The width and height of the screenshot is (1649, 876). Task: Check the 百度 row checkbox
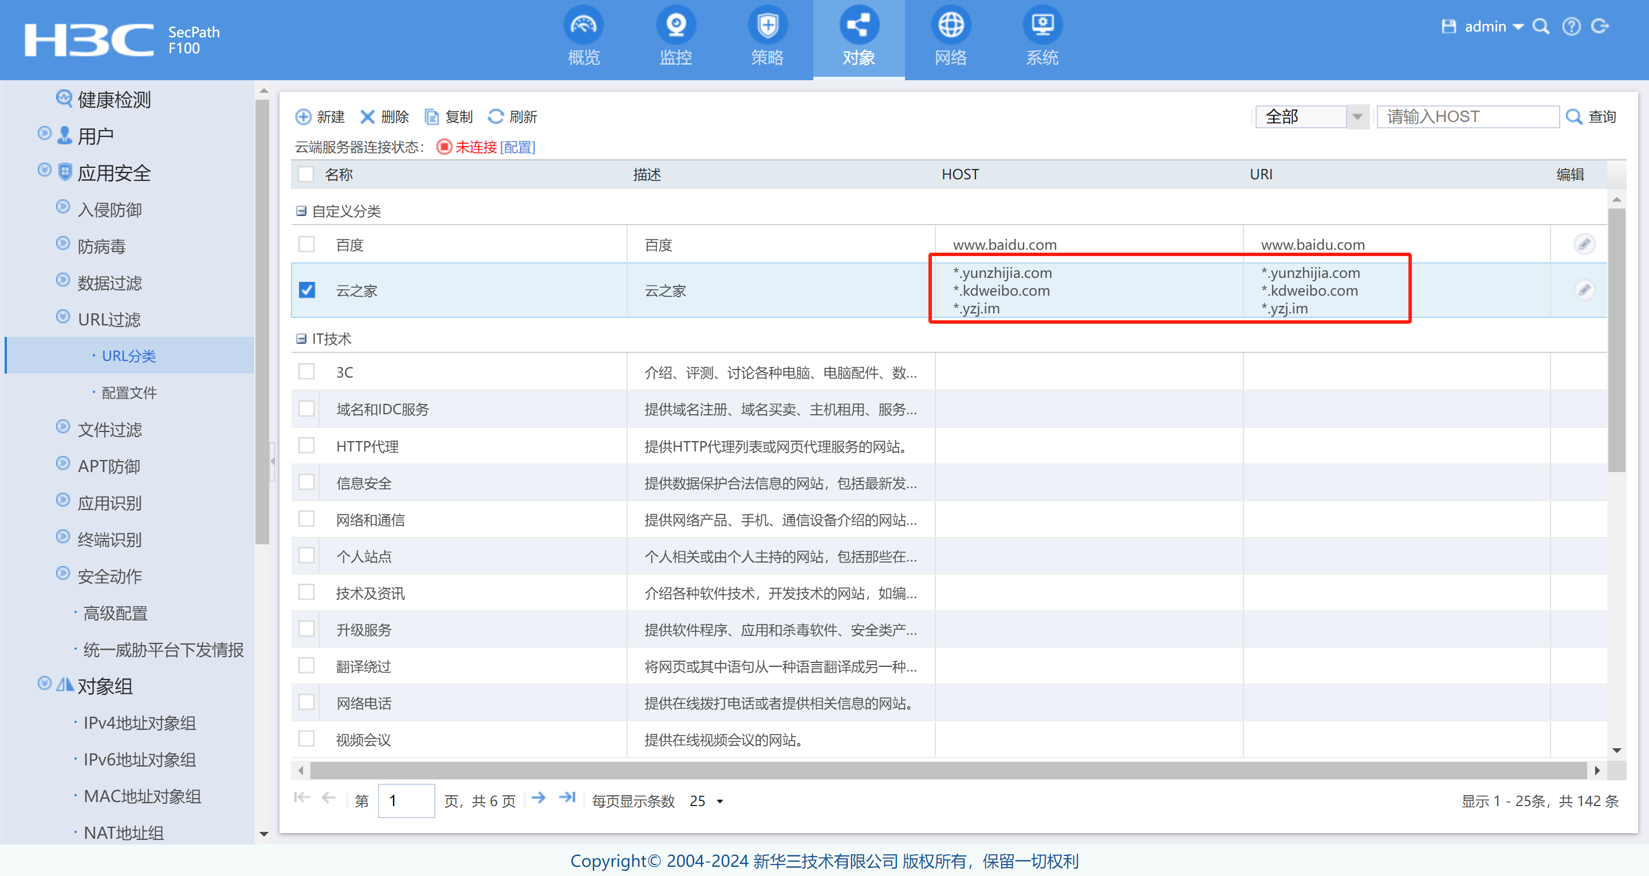[306, 244]
